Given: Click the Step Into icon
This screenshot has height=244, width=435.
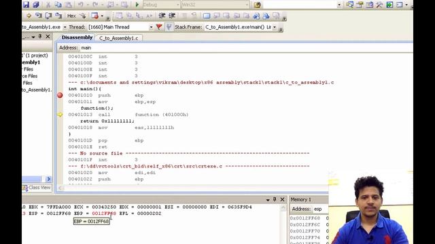Looking at the screenshot, I should click(x=39, y=16).
